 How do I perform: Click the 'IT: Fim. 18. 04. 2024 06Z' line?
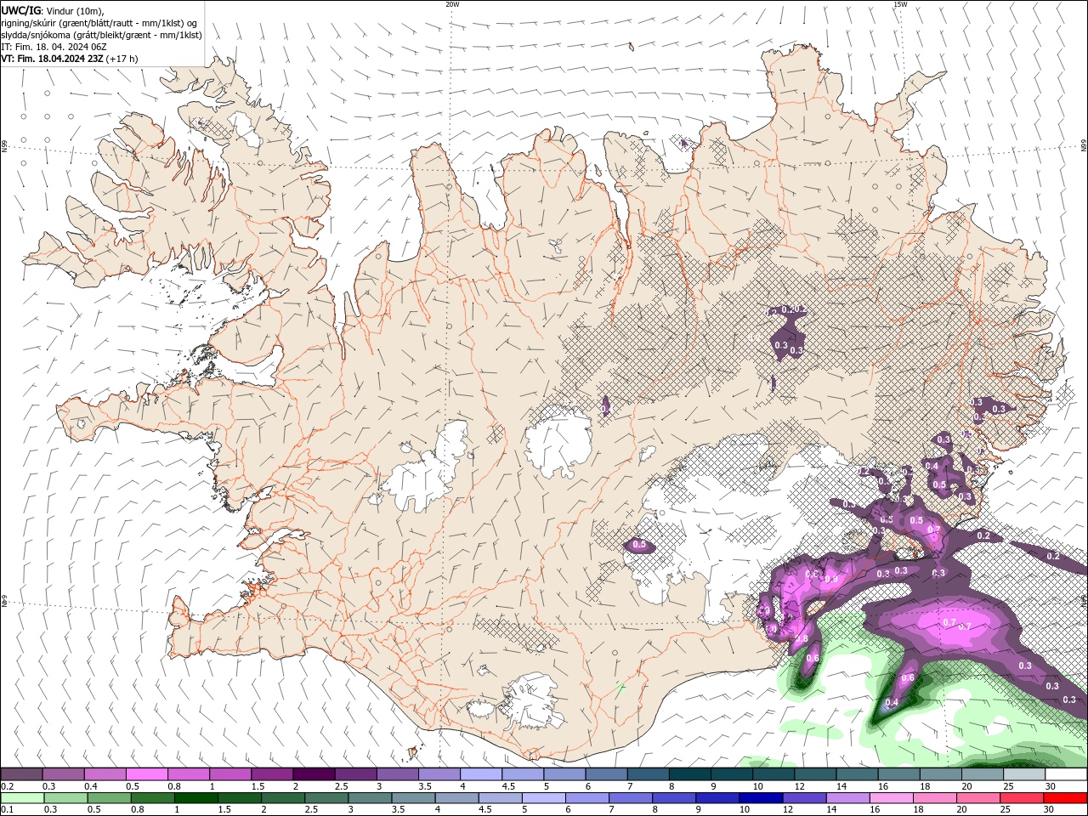pyautogui.click(x=54, y=47)
